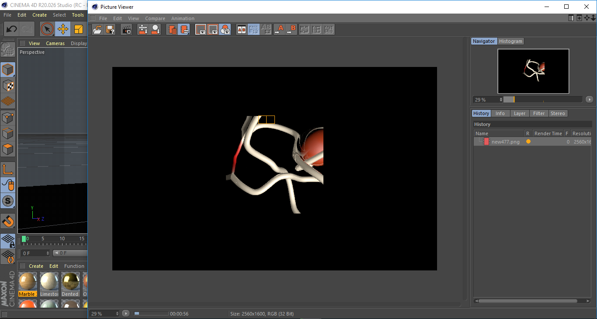Click Name column header in History
Screen dimensions: 597x319
coord(499,133)
